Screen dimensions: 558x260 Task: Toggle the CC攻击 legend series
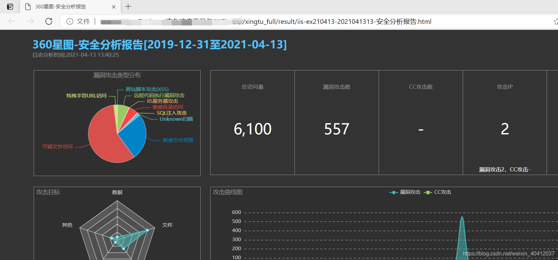pyautogui.click(x=438, y=192)
